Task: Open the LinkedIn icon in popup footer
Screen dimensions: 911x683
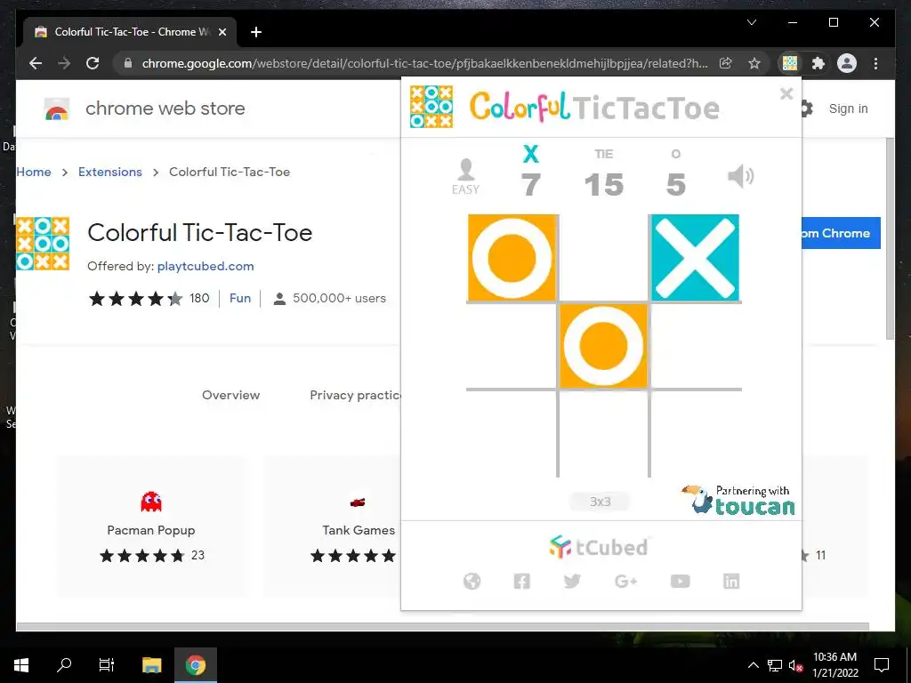Action: 731,581
